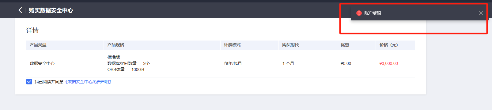The image size is (492, 110).
Task: Click the 包年/包月 billing mode cell
Action: pyautogui.click(x=233, y=63)
